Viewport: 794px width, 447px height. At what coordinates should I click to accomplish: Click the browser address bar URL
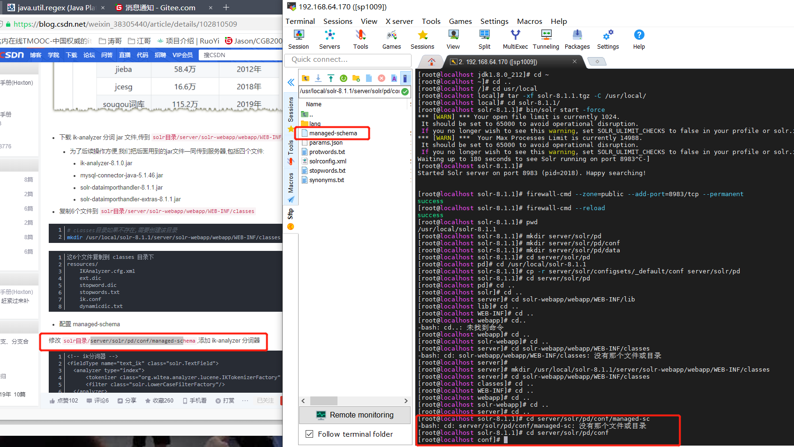coord(125,24)
